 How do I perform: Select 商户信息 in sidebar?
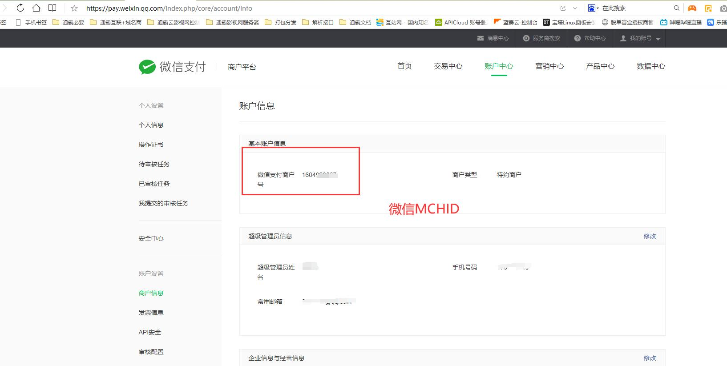pyautogui.click(x=151, y=293)
